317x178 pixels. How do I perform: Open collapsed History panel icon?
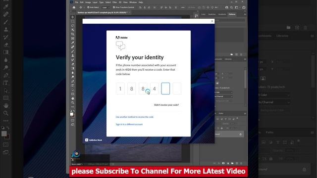[x=196, y=15]
